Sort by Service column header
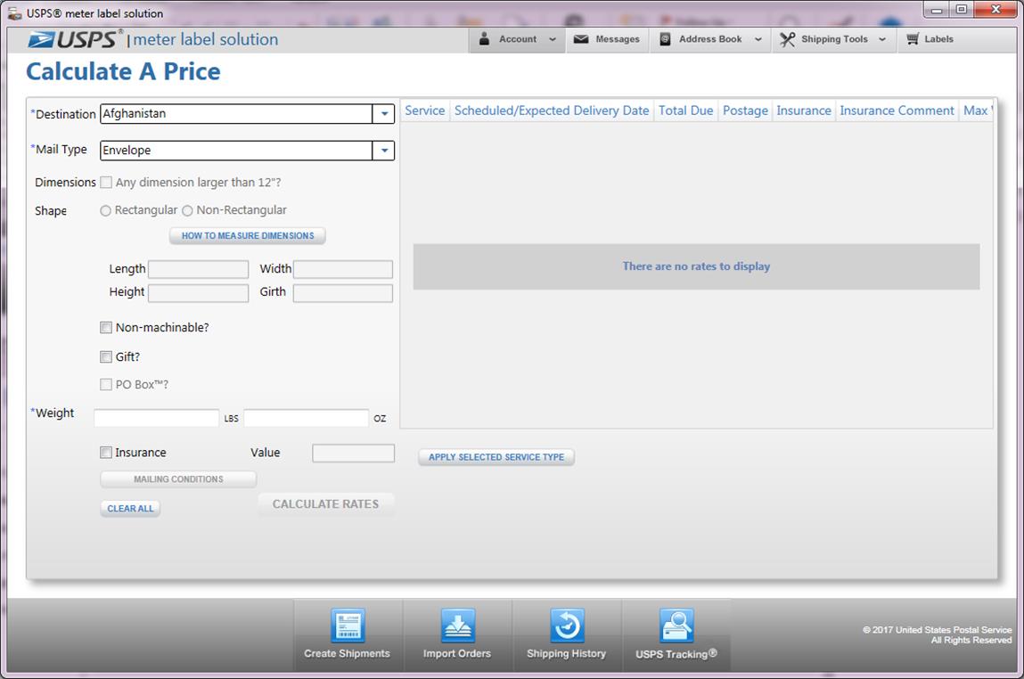Viewport: 1024px width, 679px height. pos(424,110)
